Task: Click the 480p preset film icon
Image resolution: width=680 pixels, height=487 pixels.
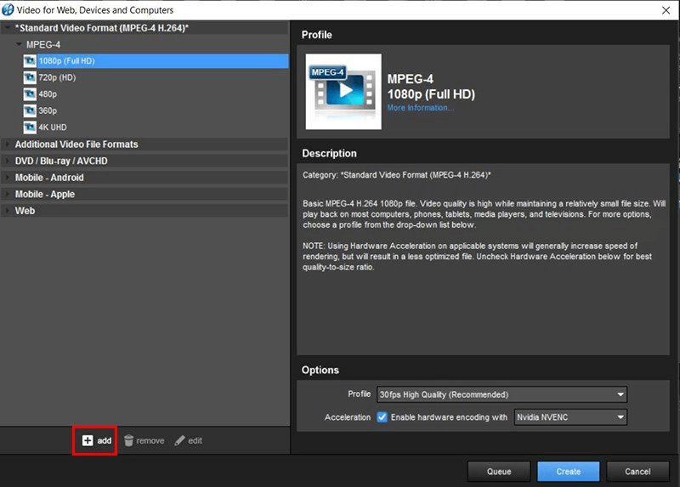Action: pos(30,94)
